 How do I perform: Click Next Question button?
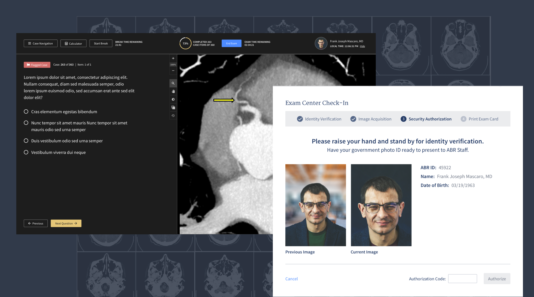click(66, 223)
